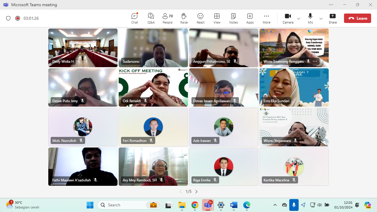Select Sudarsono's video tile

tap(153, 47)
